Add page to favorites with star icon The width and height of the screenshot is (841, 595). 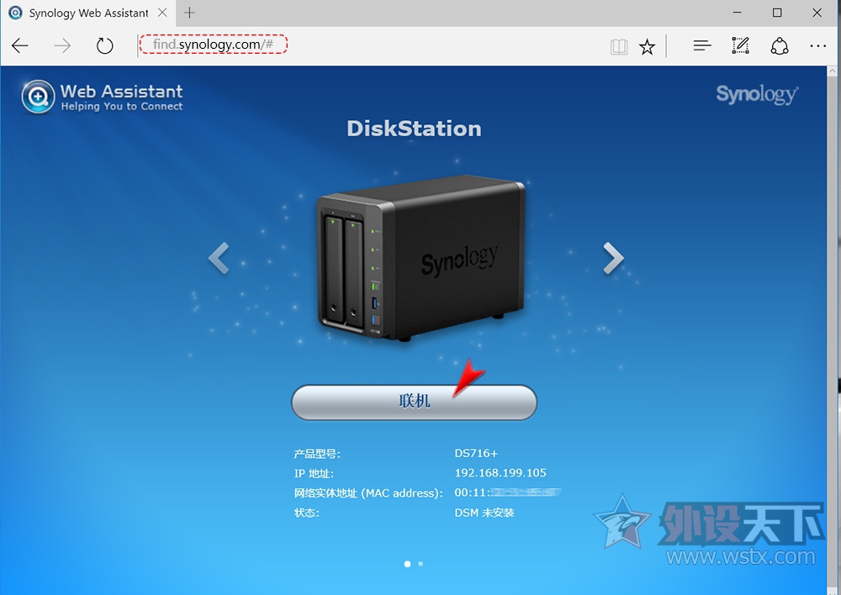pos(648,46)
